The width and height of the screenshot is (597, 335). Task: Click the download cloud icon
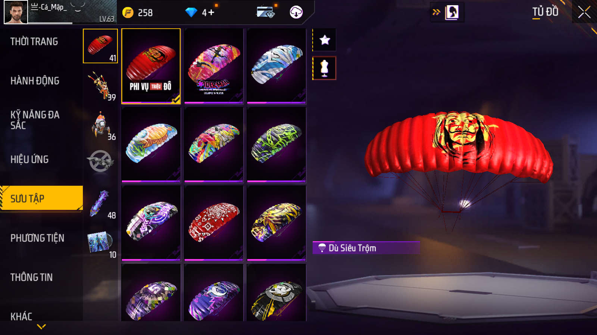click(296, 12)
